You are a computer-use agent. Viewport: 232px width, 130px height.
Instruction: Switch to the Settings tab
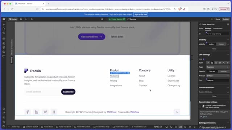[208, 29]
